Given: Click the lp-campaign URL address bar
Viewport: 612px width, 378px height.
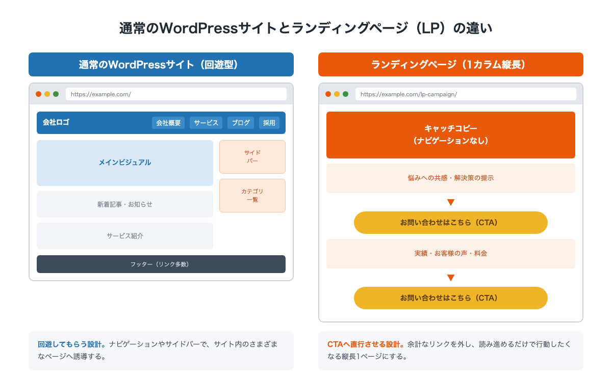Looking at the screenshot, I should tap(466, 94).
